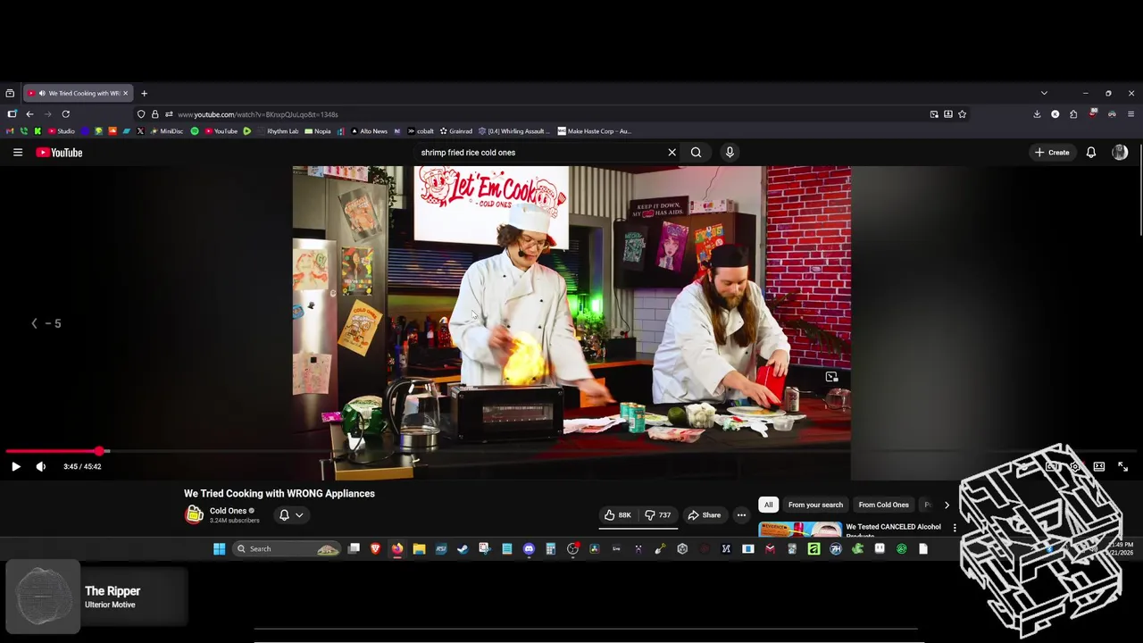The width and height of the screenshot is (1143, 643).
Task: Open Steam from taskbar
Action: point(463,549)
